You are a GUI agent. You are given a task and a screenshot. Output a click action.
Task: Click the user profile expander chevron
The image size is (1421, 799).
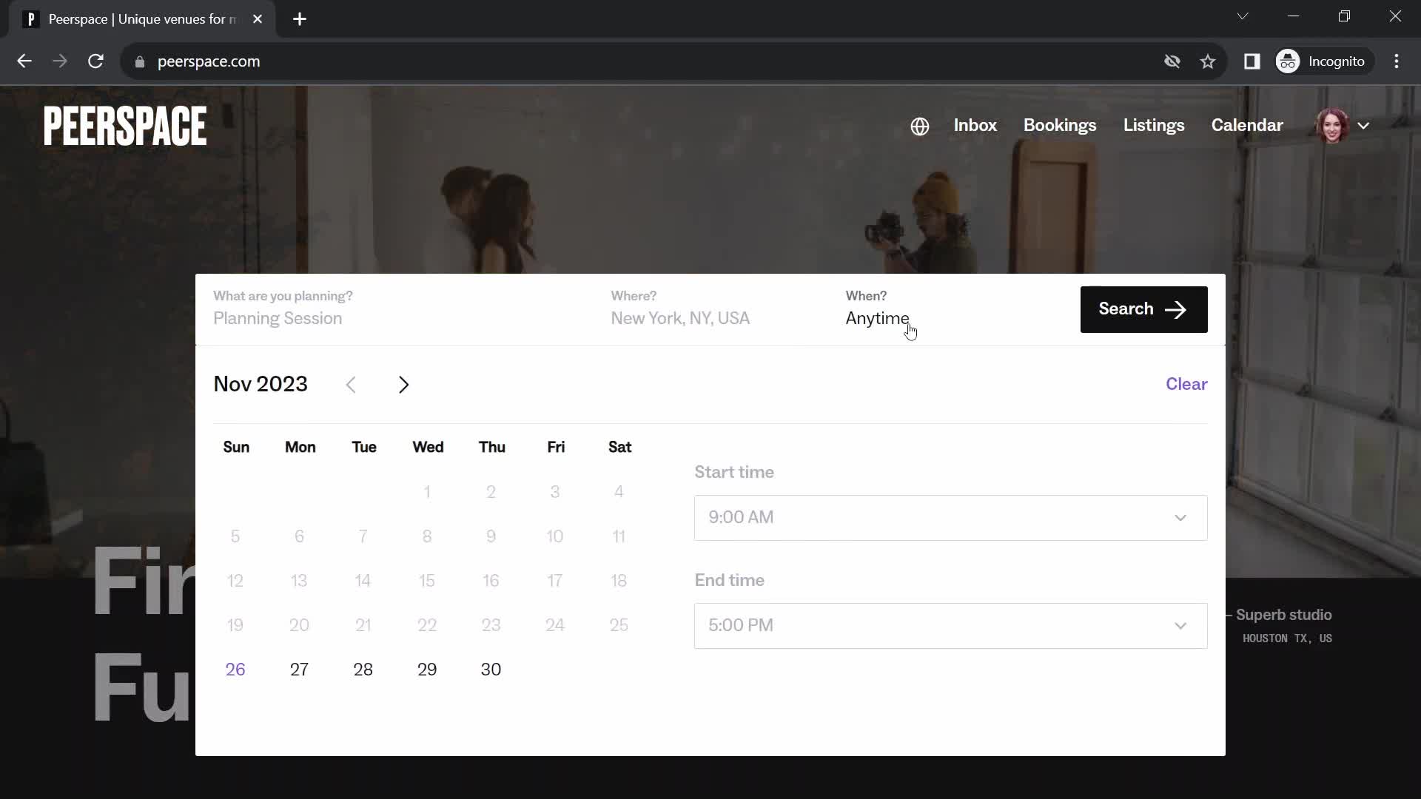coord(1365,126)
